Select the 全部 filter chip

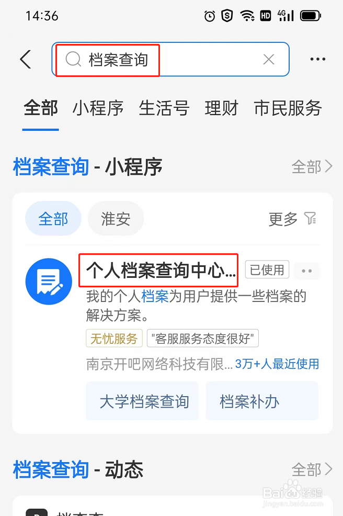coord(53,219)
